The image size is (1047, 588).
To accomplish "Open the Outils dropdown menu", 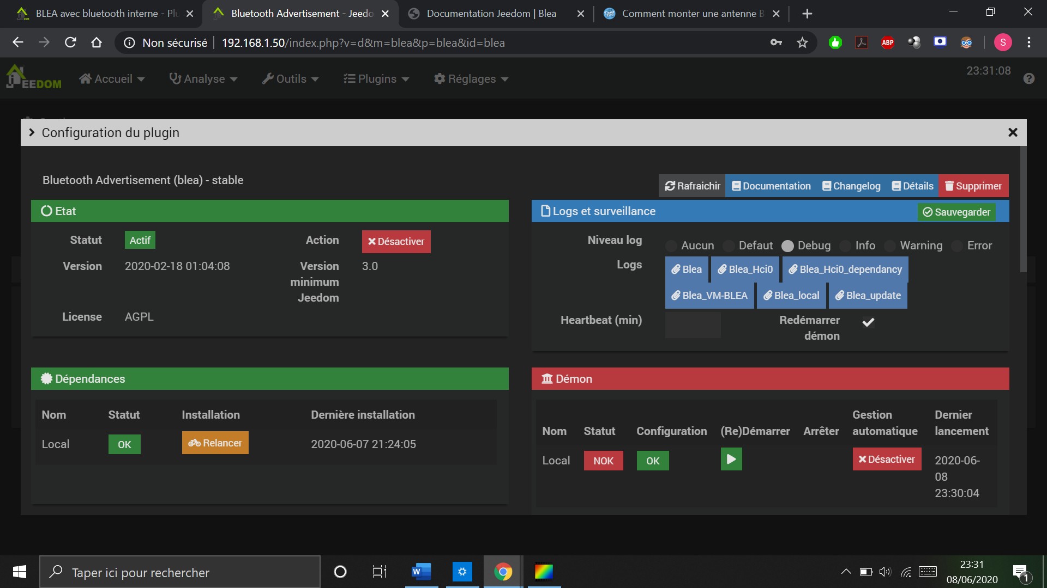I will tap(290, 79).
